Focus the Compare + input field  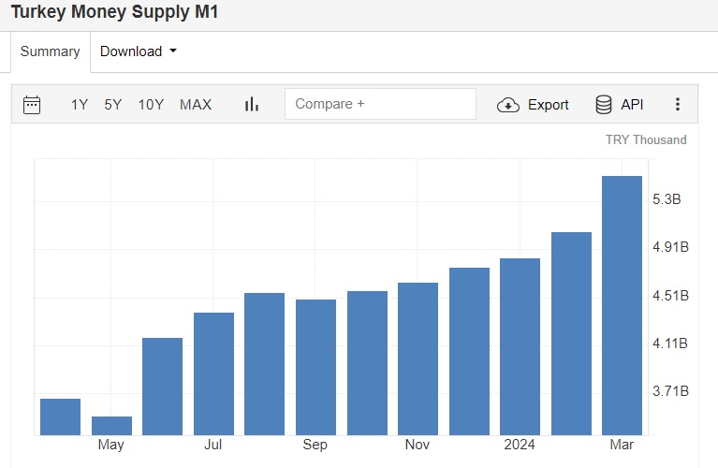tap(380, 104)
